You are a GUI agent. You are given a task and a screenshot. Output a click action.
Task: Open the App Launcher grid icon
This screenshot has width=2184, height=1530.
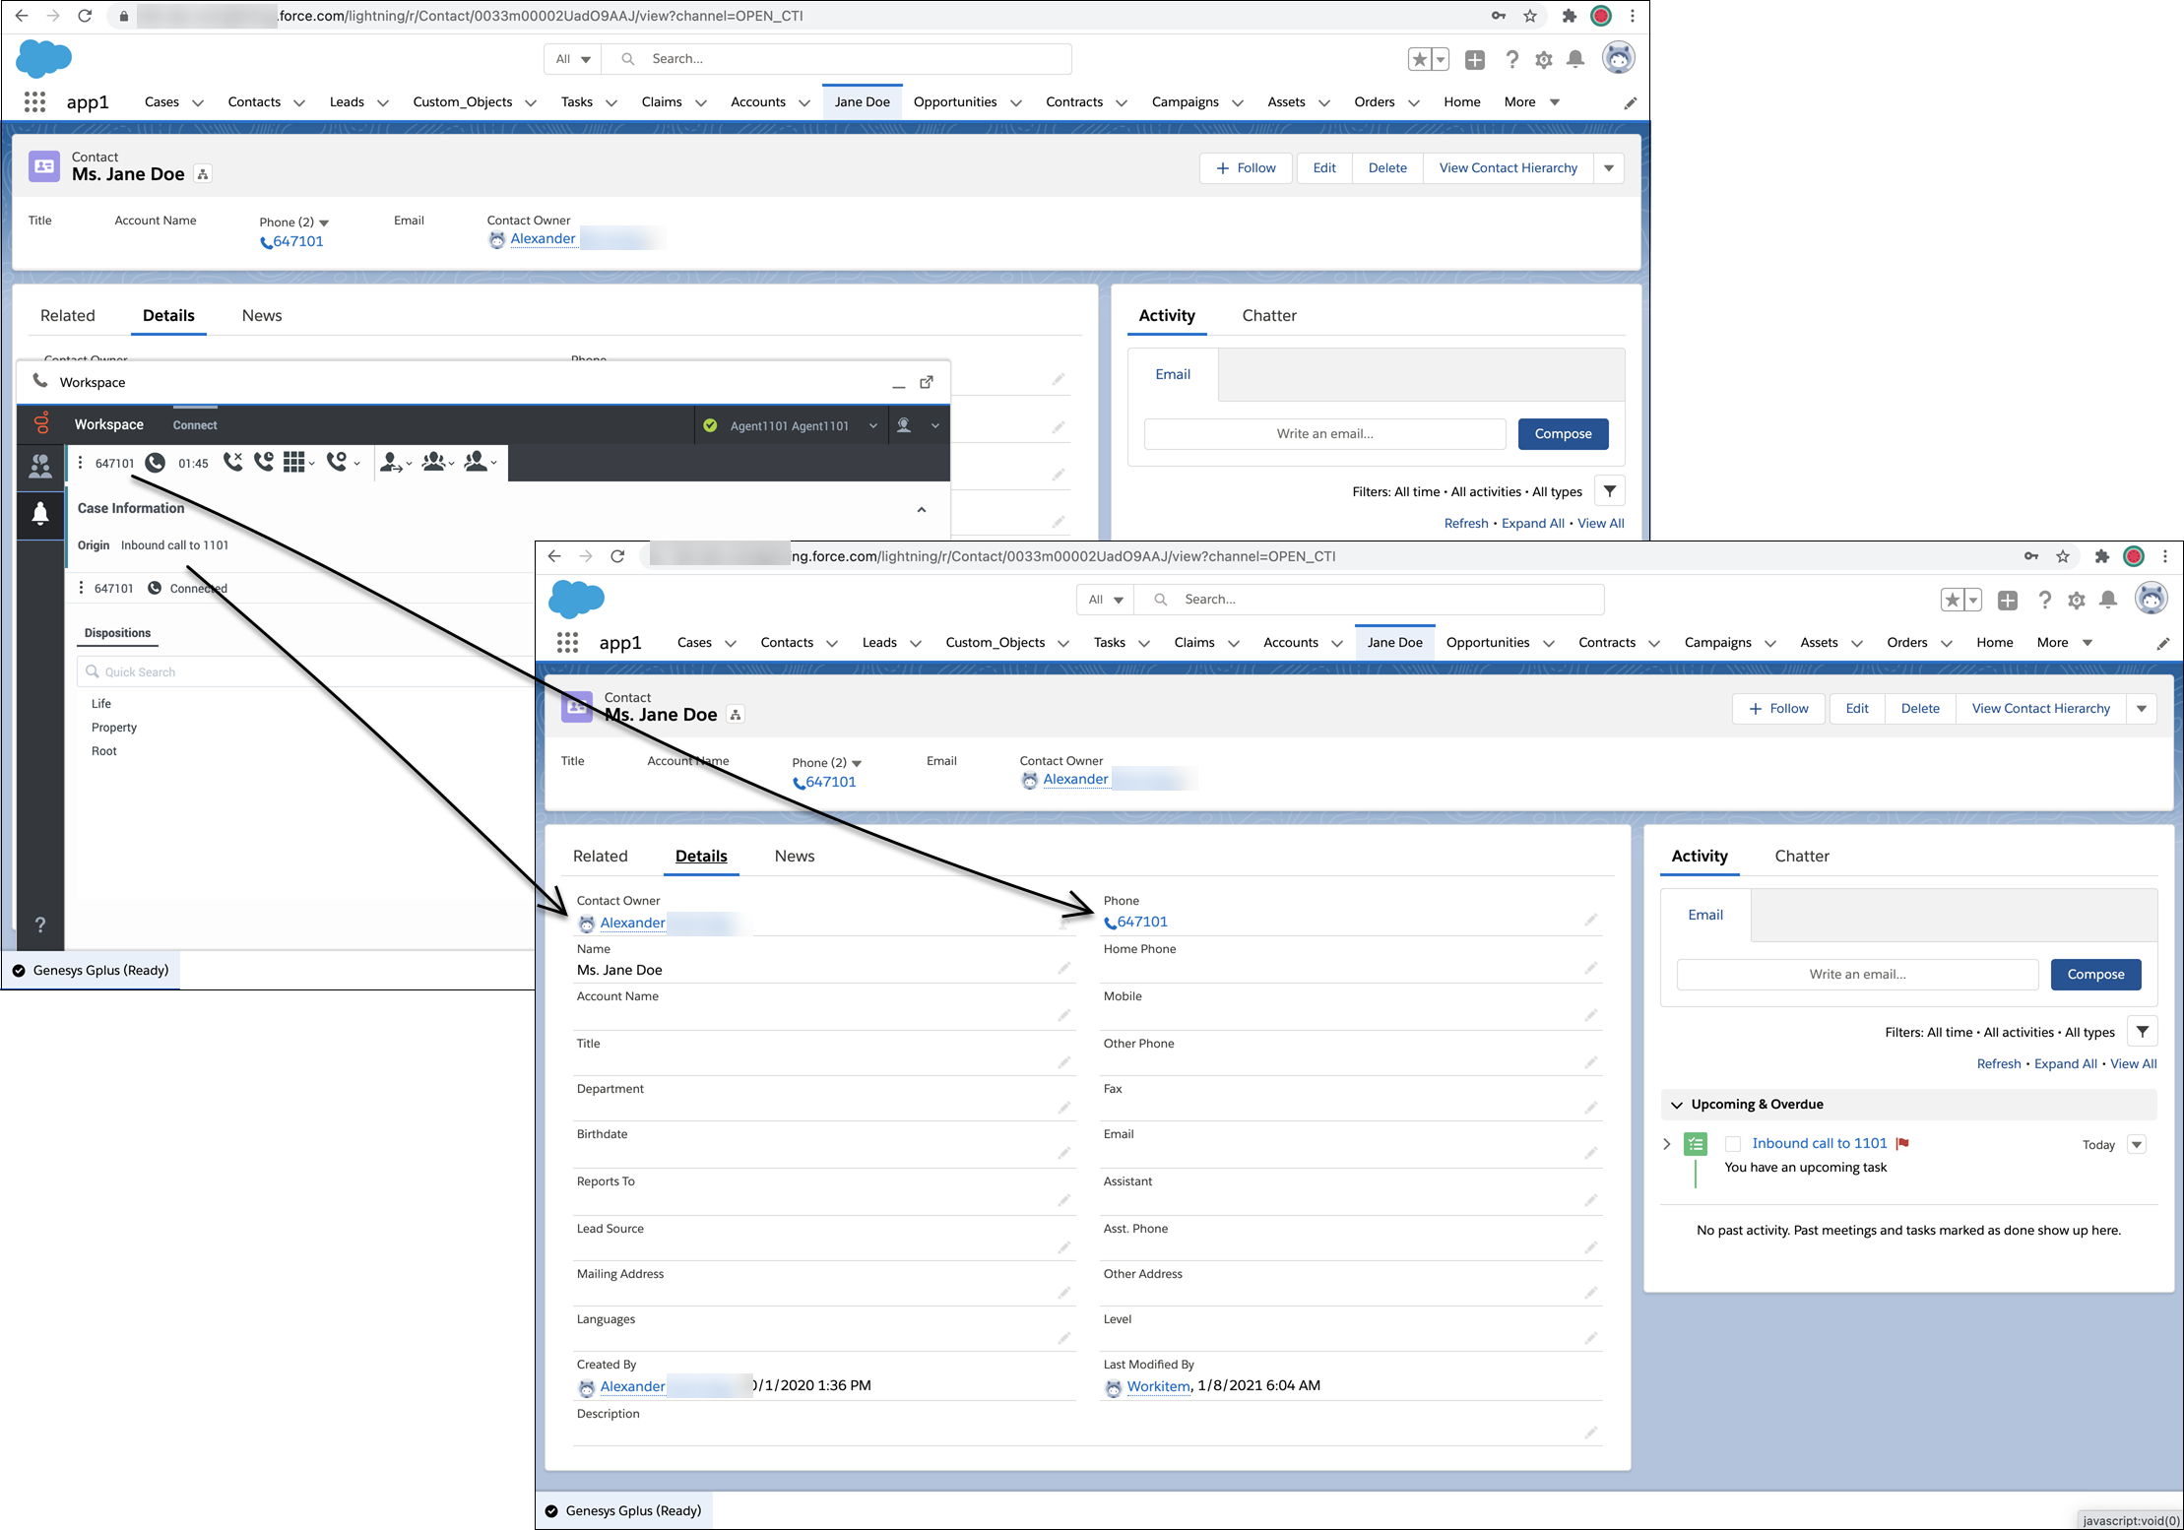[567, 643]
